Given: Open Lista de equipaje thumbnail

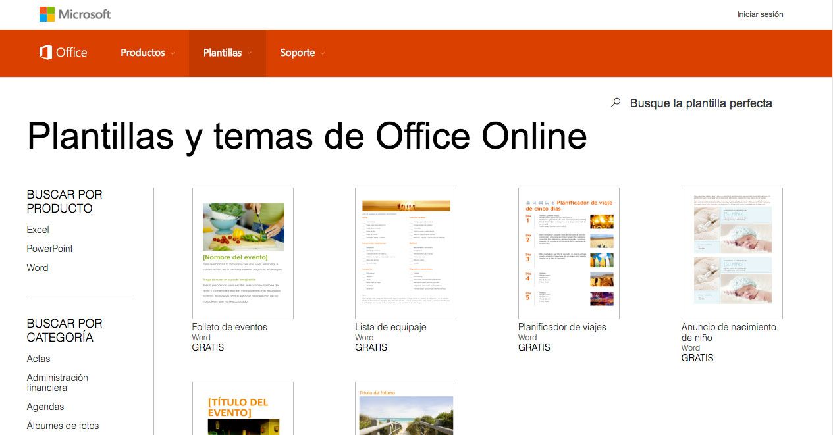Looking at the screenshot, I should click(x=406, y=253).
